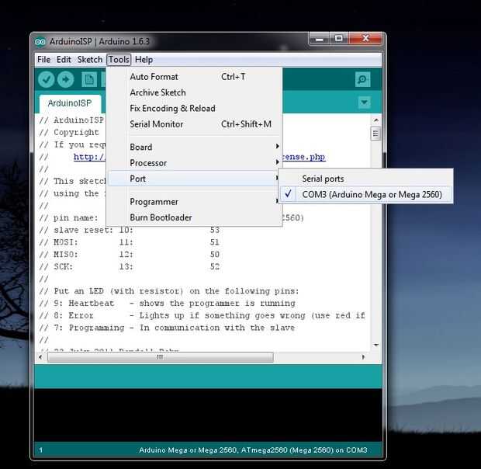
Task: Click line number 1 in status bar
Action: point(41,450)
